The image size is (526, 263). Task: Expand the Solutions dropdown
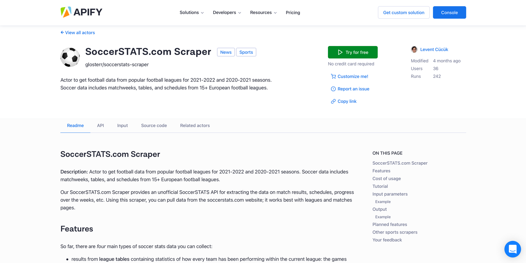pos(191,12)
